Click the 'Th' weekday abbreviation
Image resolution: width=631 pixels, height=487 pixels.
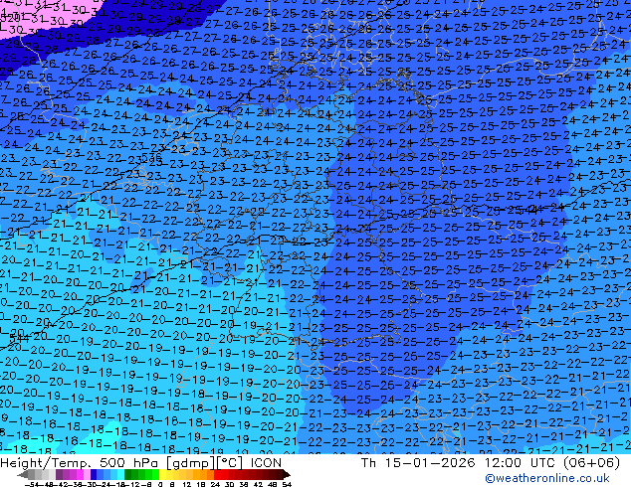click(368, 463)
